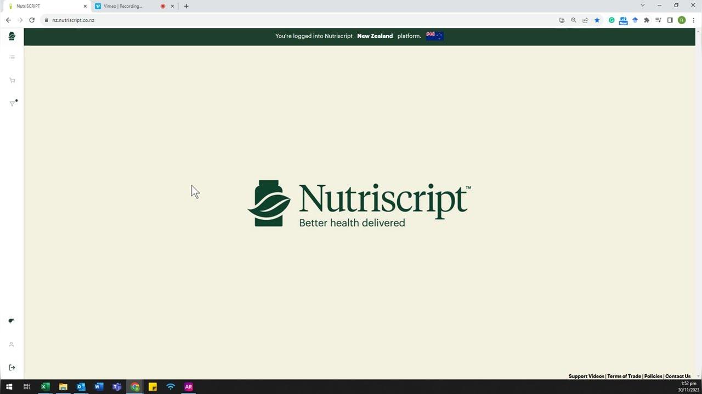Click the kiwi bird icon in sidebar
Viewport: 702px width, 394px height.
[x=11, y=321]
